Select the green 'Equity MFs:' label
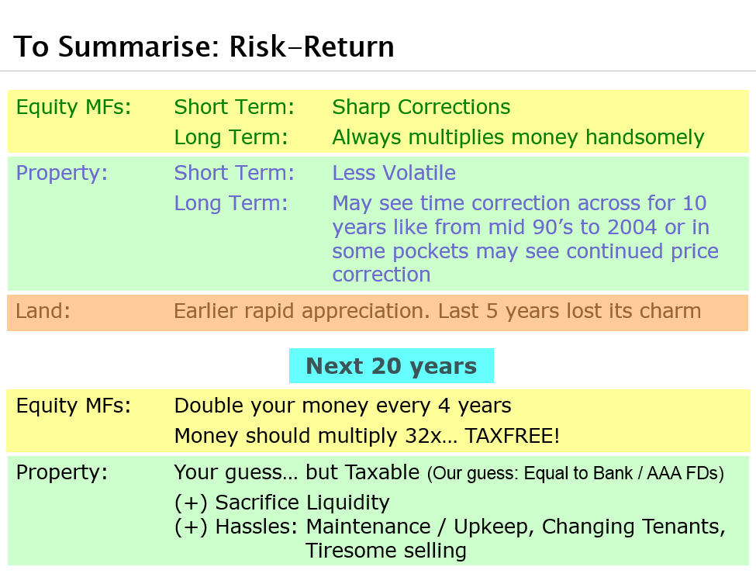Image resolution: width=756 pixels, height=577 pixels. (x=74, y=107)
